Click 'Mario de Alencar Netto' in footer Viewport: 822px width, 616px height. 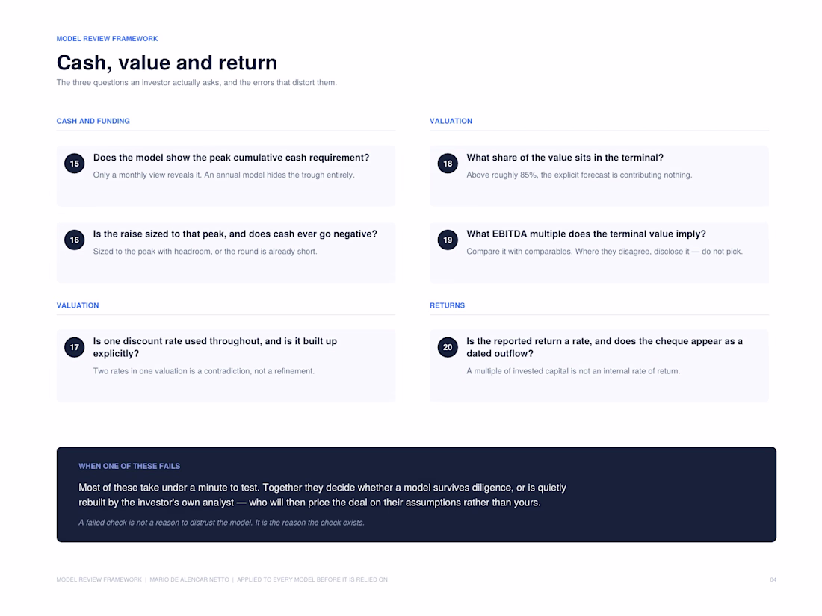189,580
